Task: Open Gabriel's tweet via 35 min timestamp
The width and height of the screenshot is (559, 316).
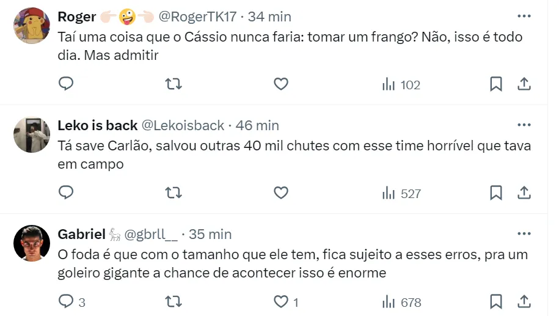Action: pyautogui.click(x=210, y=234)
